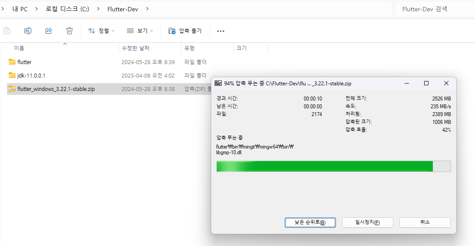
Task: Click 취소 cancel button in 7-Zip dialog
Action: [x=425, y=223]
